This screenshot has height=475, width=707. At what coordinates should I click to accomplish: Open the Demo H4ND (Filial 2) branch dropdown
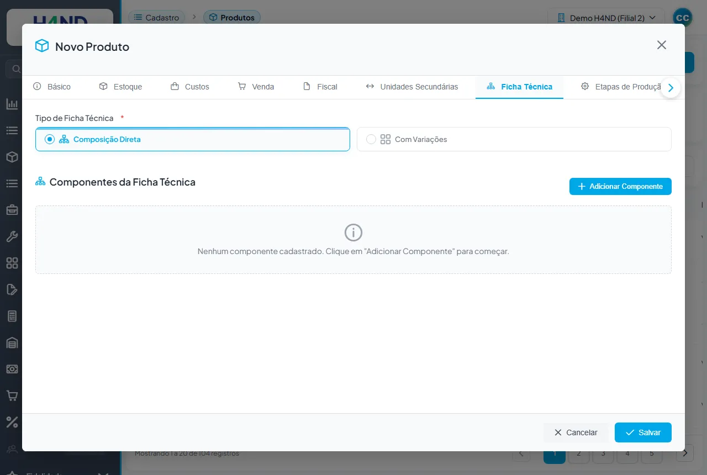pos(606,18)
